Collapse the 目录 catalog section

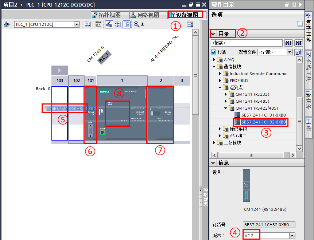click(x=213, y=34)
